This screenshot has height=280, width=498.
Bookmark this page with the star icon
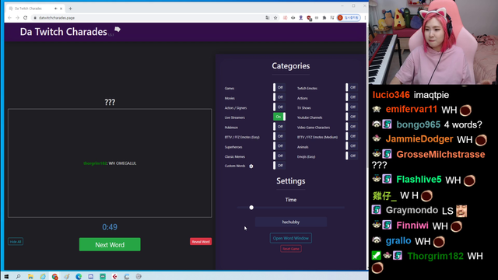point(275,18)
